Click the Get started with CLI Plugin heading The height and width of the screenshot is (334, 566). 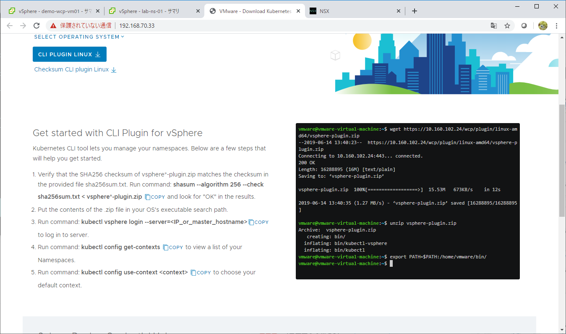click(x=117, y=133)
